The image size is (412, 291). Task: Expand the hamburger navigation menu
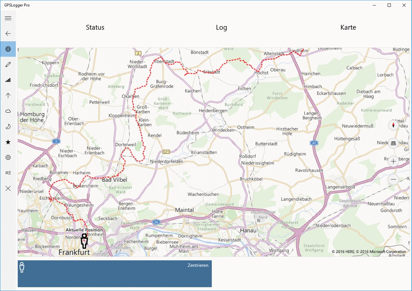point(8,18)
